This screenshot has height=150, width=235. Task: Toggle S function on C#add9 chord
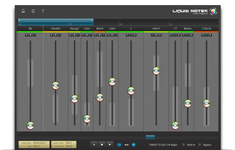[x=59, y=35]
